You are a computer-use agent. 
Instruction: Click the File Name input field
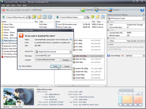[53, 56]
